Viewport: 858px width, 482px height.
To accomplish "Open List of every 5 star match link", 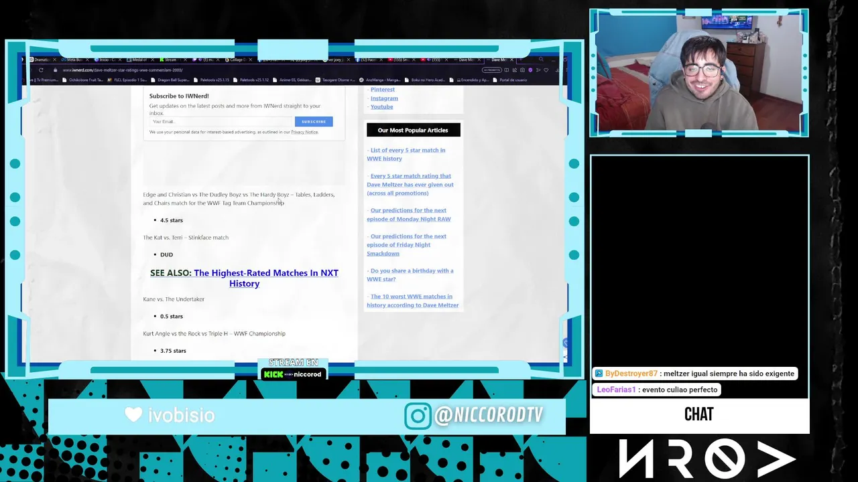I will point(406,154).
